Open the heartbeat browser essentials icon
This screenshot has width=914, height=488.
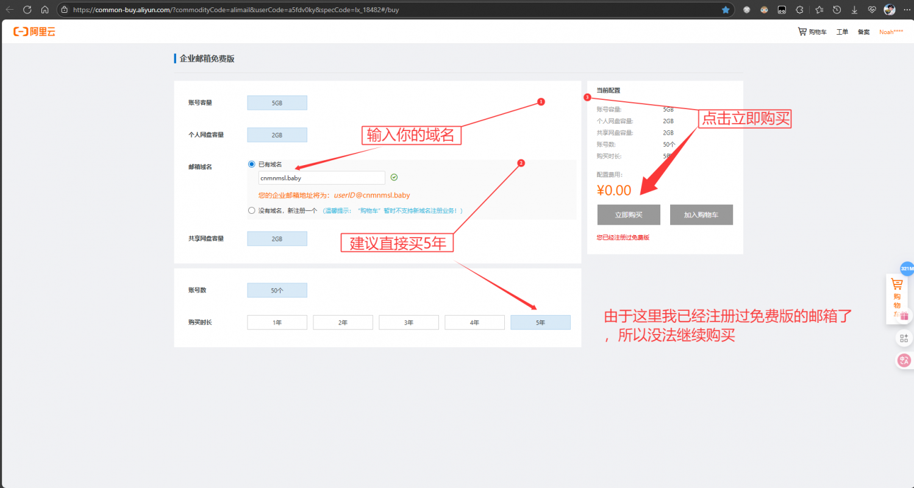click(x=872, y=10)
